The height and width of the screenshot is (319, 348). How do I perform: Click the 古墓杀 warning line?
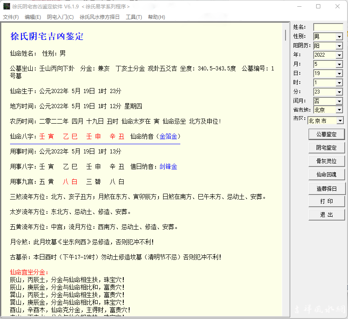115,257
